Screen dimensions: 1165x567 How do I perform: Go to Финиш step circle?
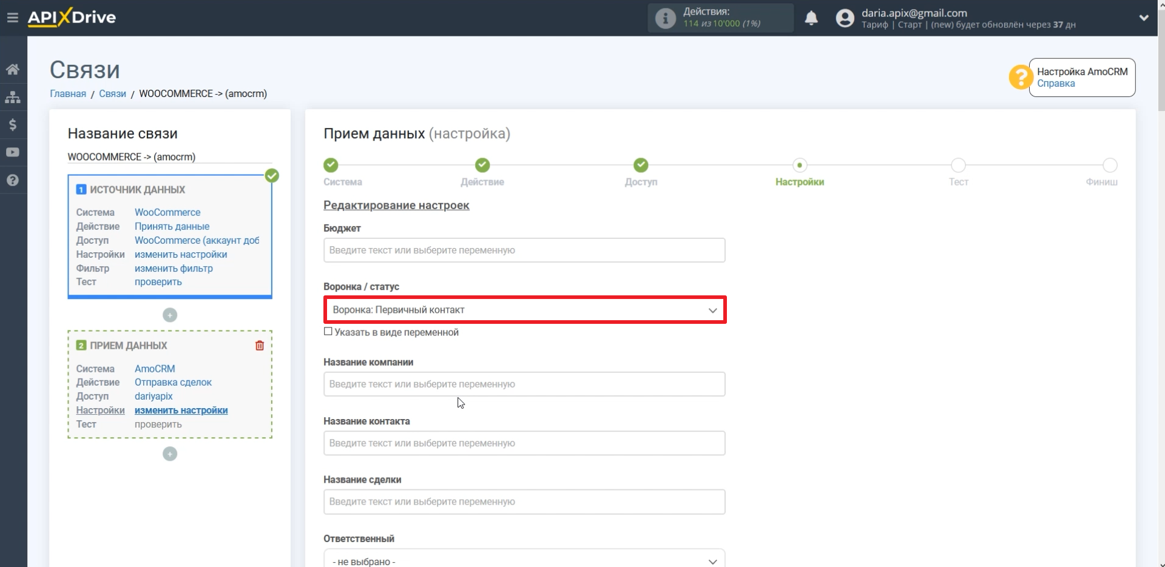click(x=1110, y=165)
